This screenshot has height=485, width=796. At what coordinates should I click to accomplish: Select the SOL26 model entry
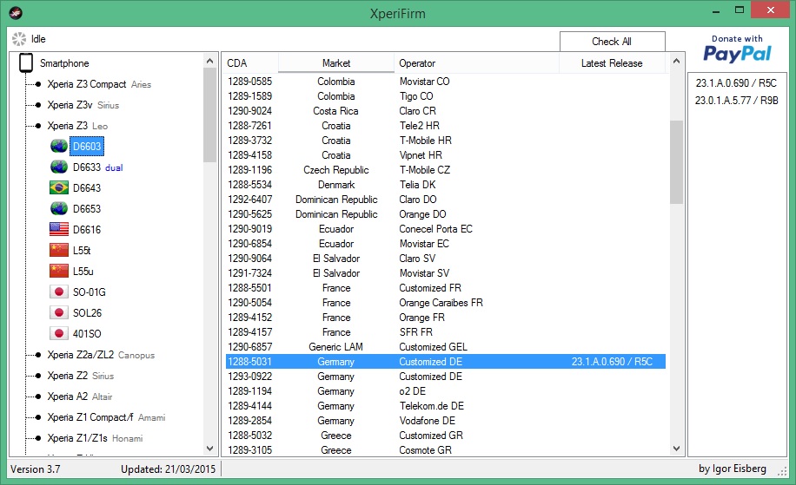[x=87, y=312]
